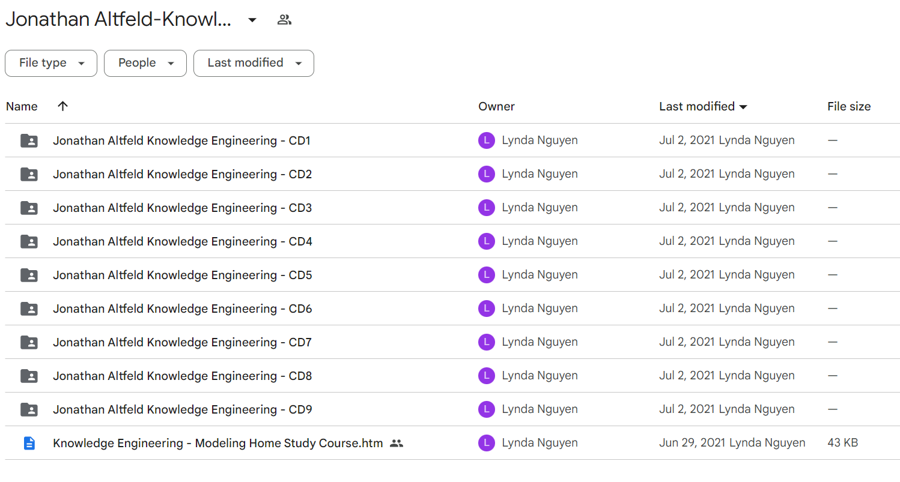Select Knowledge Engineering - Modeling Home Study Course.htm
Image resolution: width=900 pixels, height=482 pixels.
pyautogui.click(x=217, y=444)
